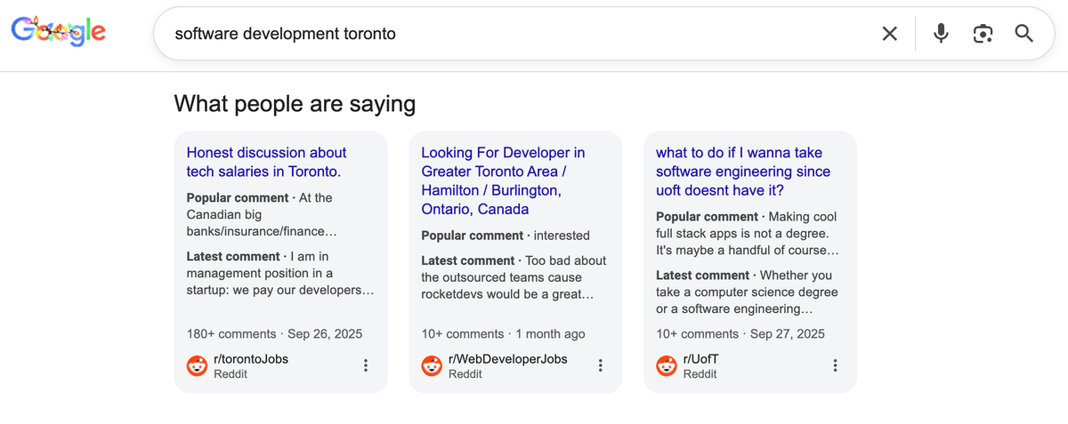Clear the search box with the X icon

(x=889, y=34)
